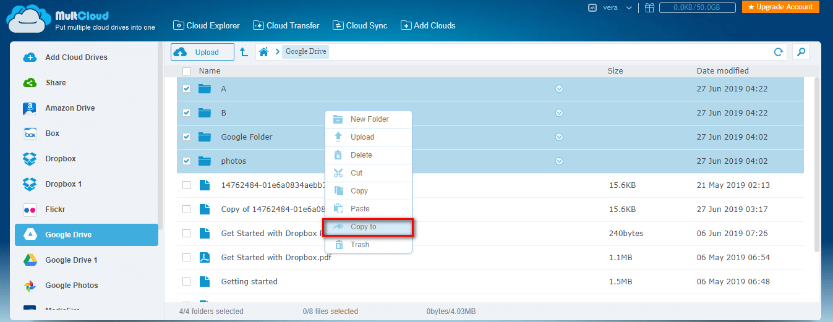Click the MultCloud logo
The width and height of the screenshot is (833, 322).
80,18
